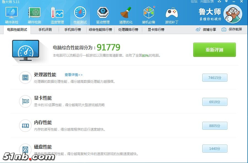248x163 pixels.
Task: Open 硬件检测 hardware detection icon
Action: [x=34, y=13]
